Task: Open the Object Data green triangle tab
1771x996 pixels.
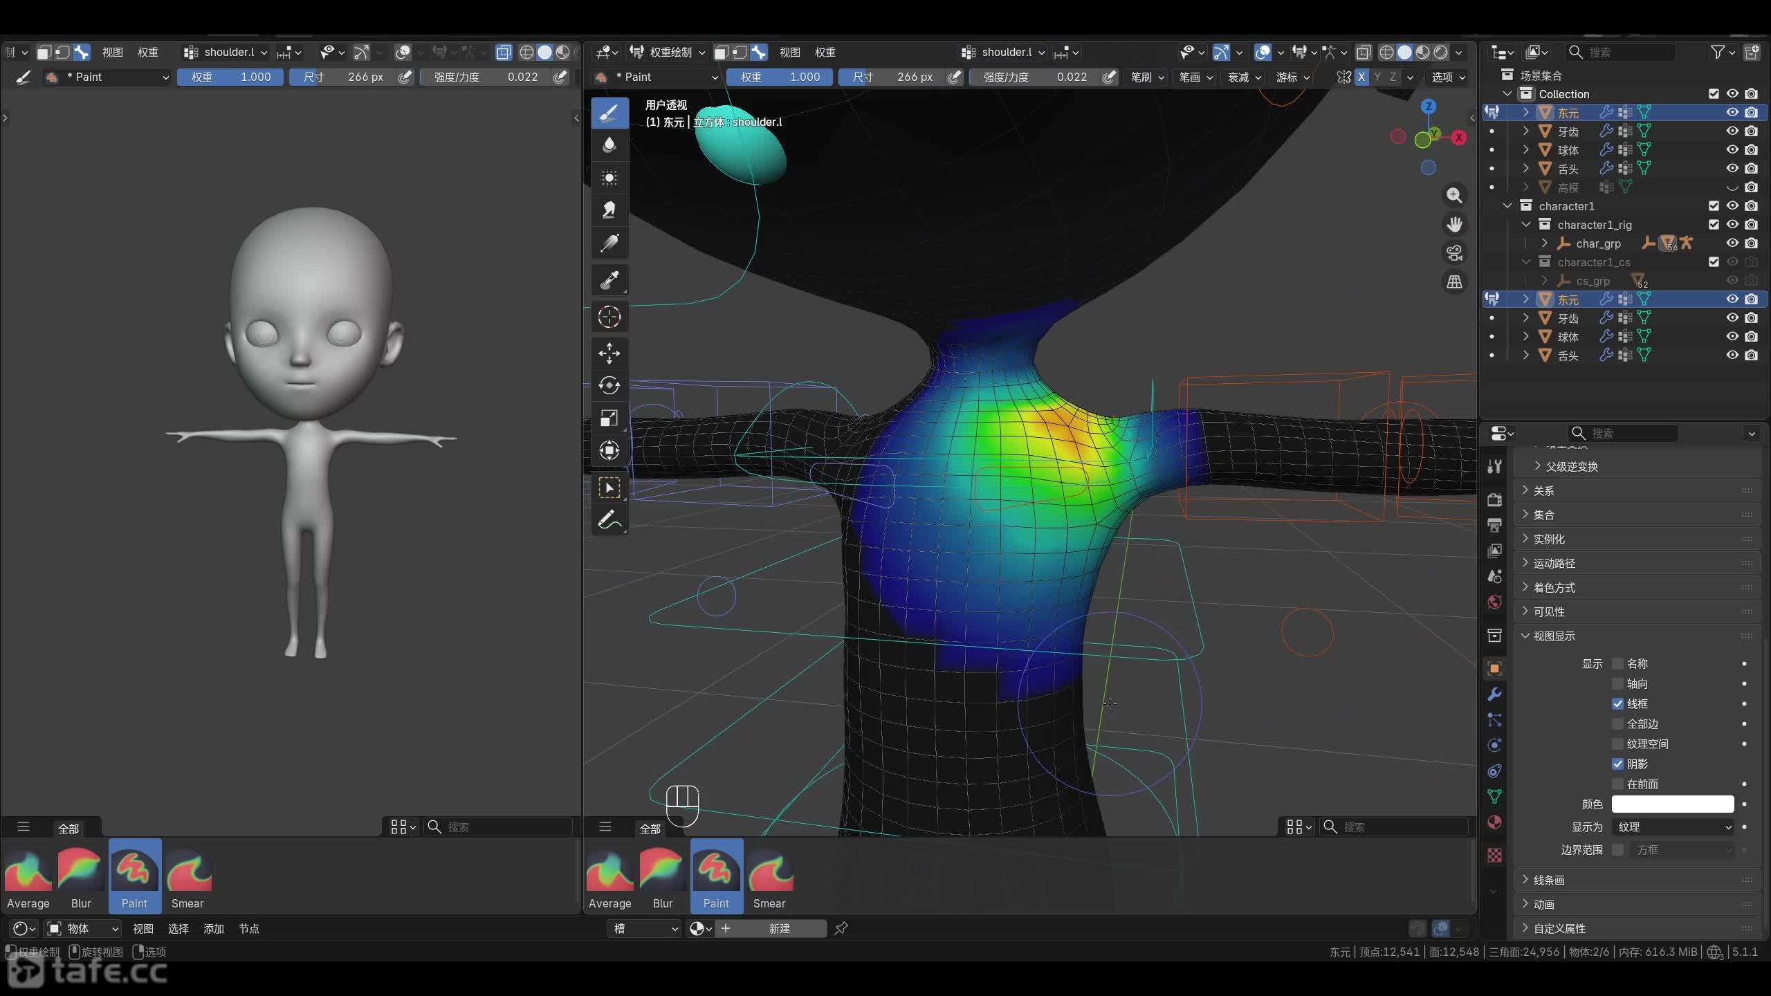Action: pos(1494,796)
